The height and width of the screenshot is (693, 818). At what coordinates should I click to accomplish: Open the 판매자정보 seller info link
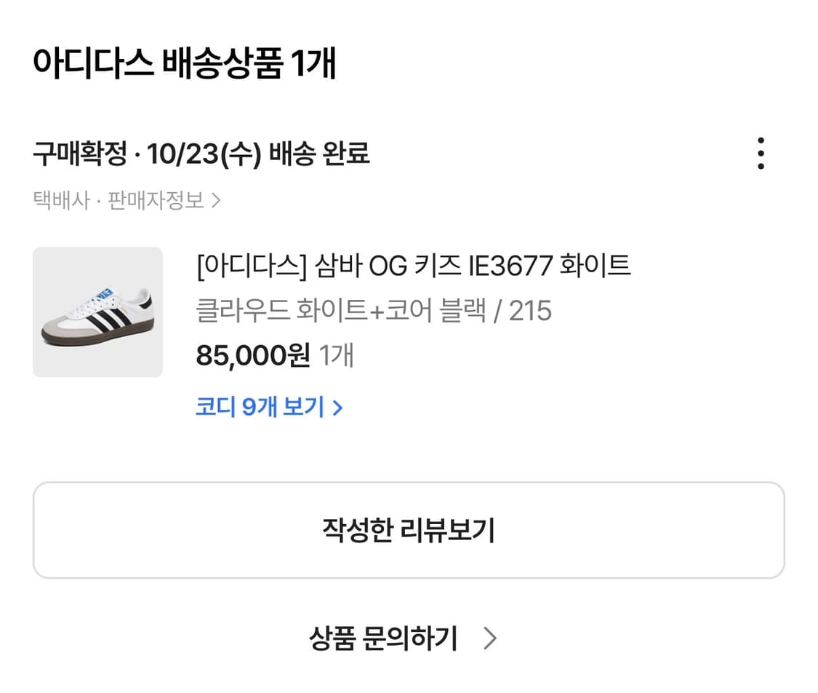pos(156,200)
